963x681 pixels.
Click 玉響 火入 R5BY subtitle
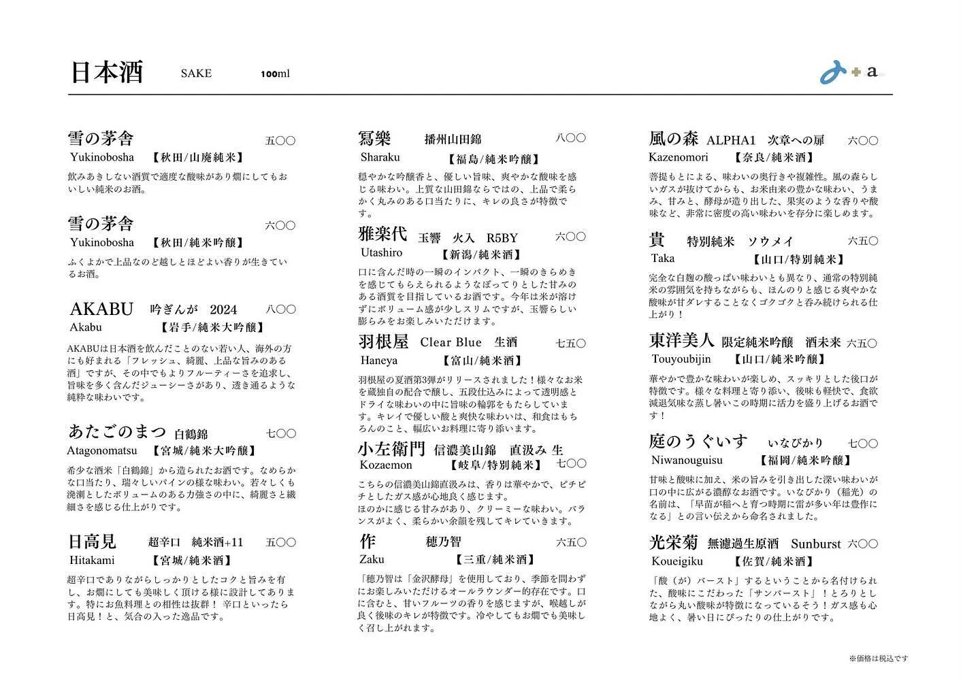point(468,238)
